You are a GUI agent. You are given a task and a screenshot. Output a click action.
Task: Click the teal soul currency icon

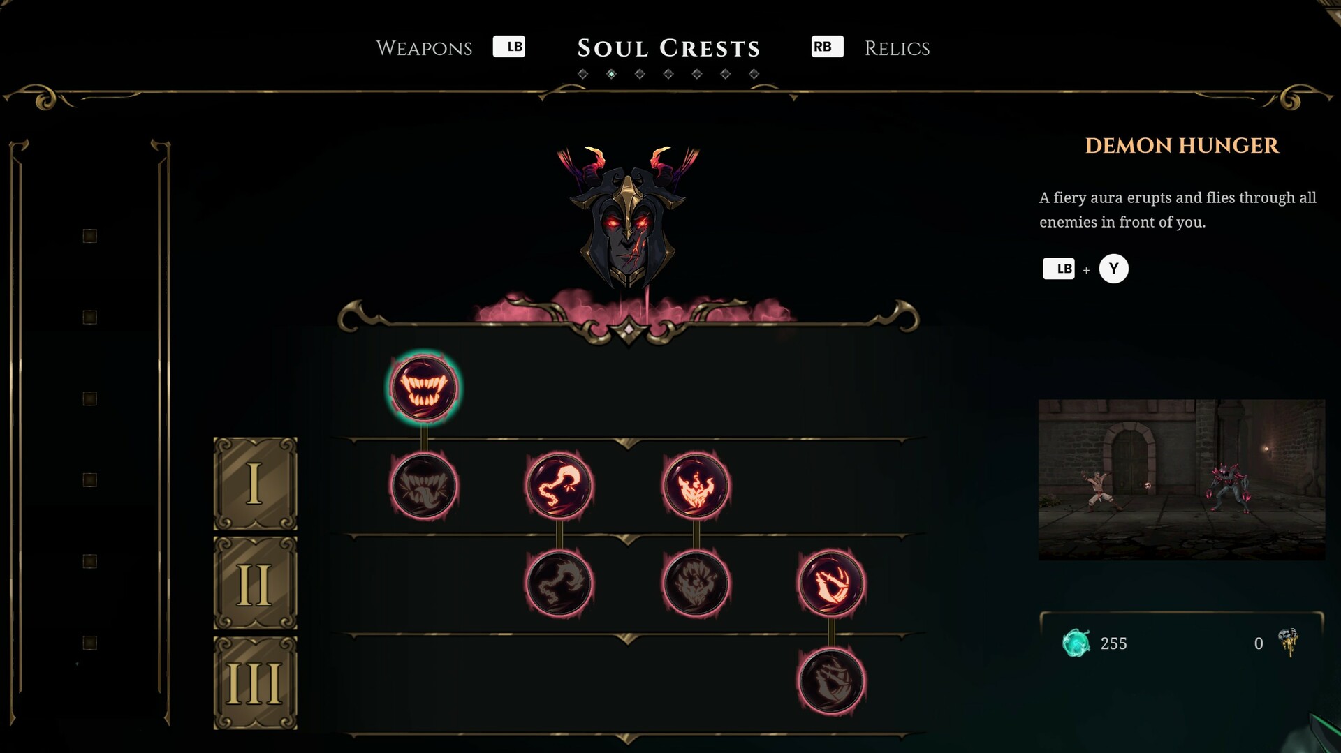point(1076,643)
